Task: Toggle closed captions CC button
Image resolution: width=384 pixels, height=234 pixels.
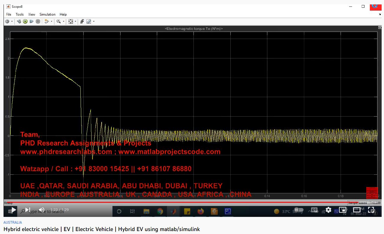Action: [x=314, y=210]
